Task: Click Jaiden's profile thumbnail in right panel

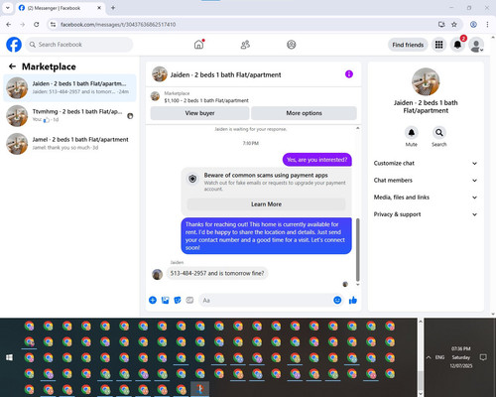Action: tap(426, 81)
